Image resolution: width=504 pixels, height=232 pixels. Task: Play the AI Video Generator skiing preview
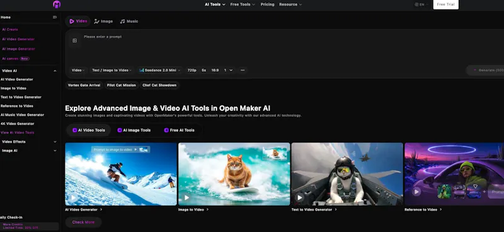coord(73,197)
